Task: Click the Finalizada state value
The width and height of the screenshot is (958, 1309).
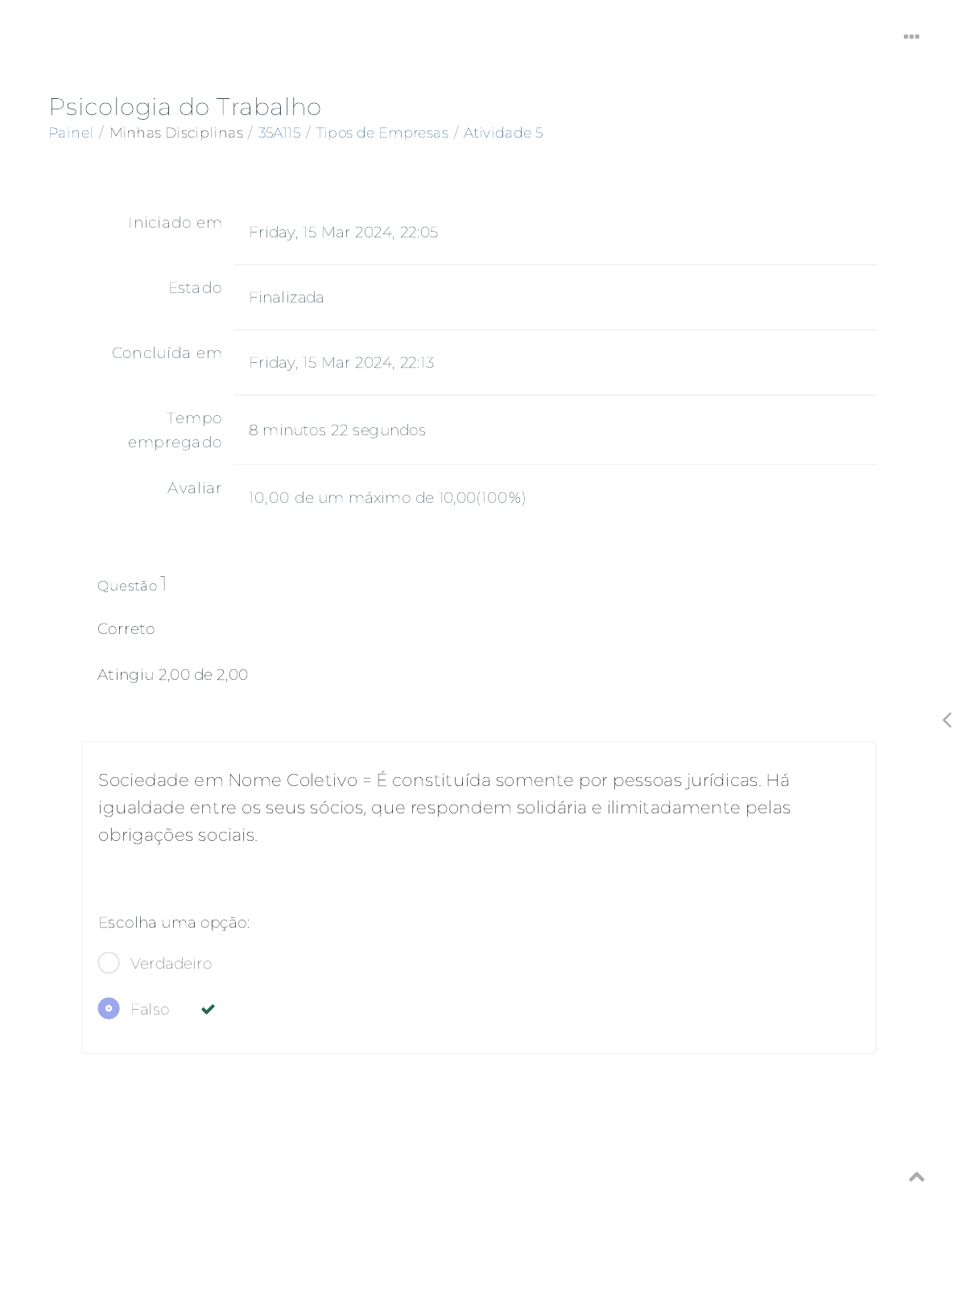Action: point(286,298)
